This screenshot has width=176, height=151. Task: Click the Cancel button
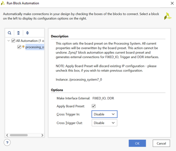click(161, 143)
